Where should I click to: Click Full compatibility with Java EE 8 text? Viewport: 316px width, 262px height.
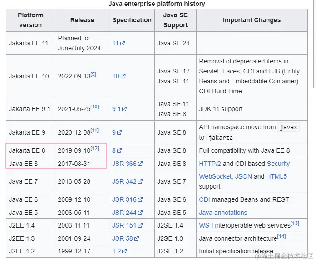244,150
